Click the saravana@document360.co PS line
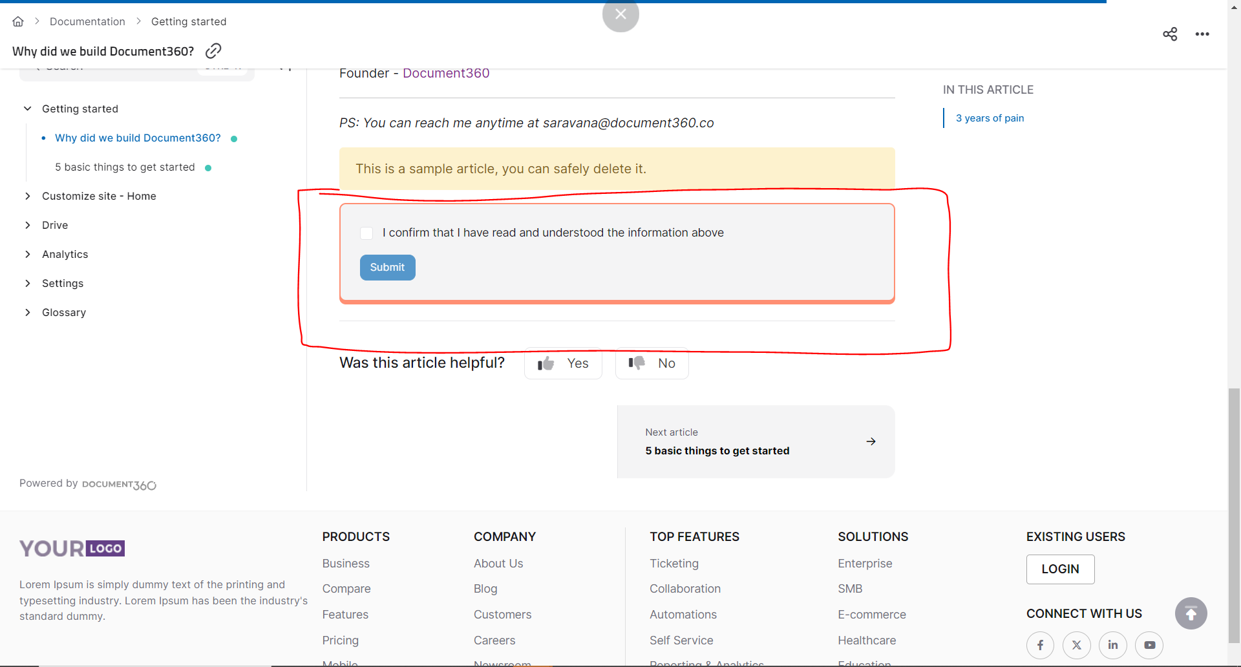Viewport: 1241px width, 667px height. 527,123
